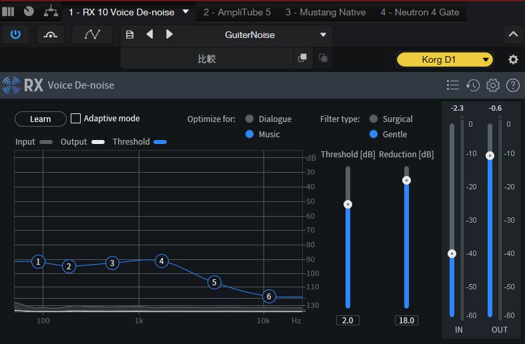Click the 比較 compare button

[207, 59]
